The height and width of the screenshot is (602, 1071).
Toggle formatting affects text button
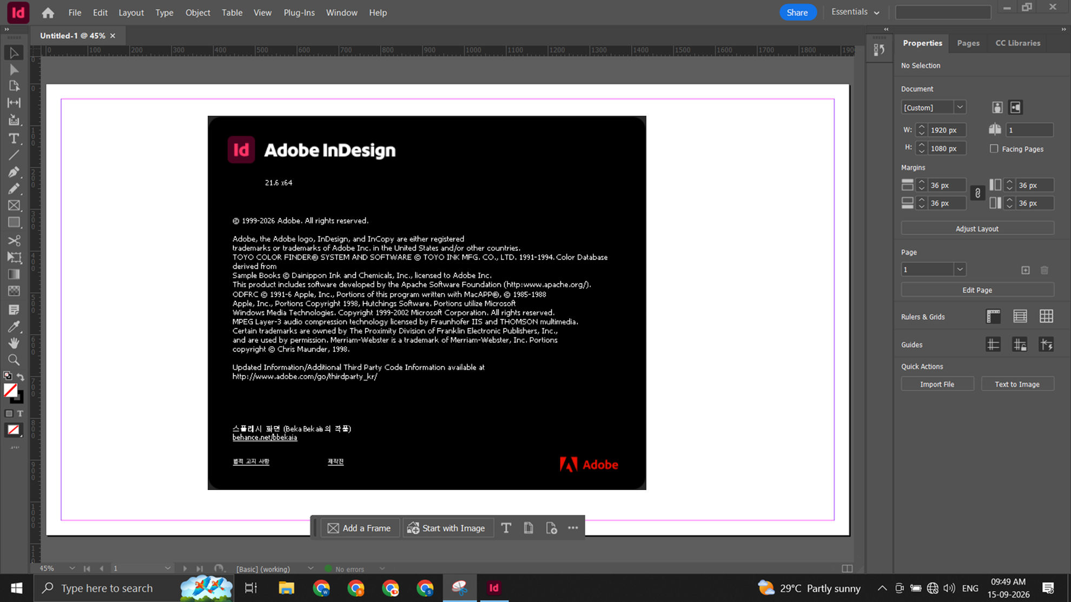(20, 413)
